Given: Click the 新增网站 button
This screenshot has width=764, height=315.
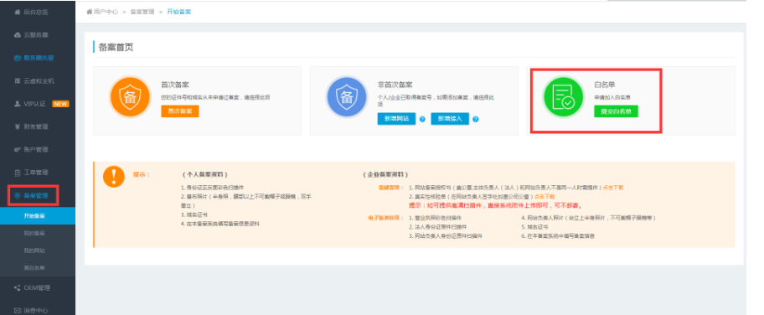Looking at the screenshot, I should (x=396, y=118).
